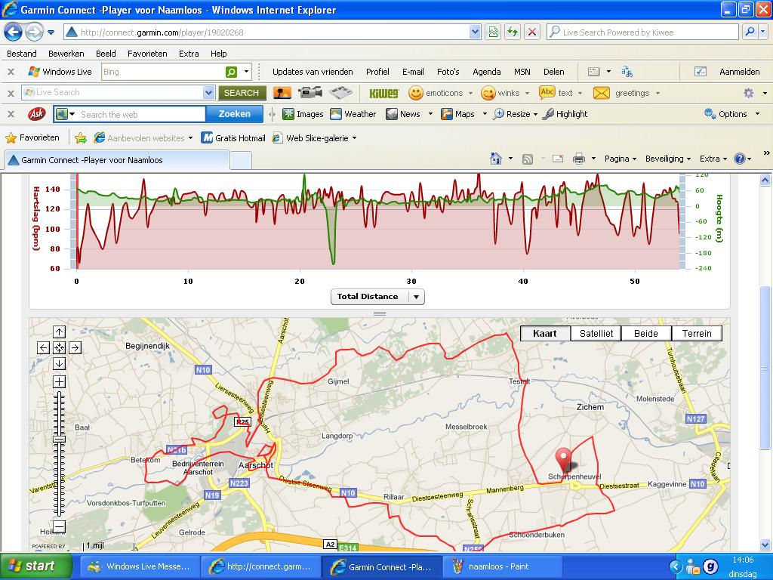Open Weather from the Ask toolbar
The image size is (773, 580).
[353, 115]
